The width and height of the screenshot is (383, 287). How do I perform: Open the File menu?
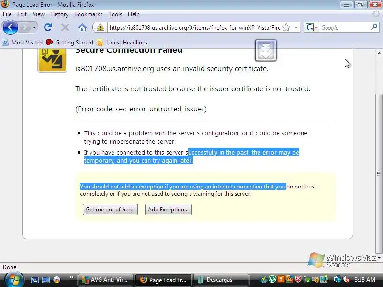[x=7, y=14]
